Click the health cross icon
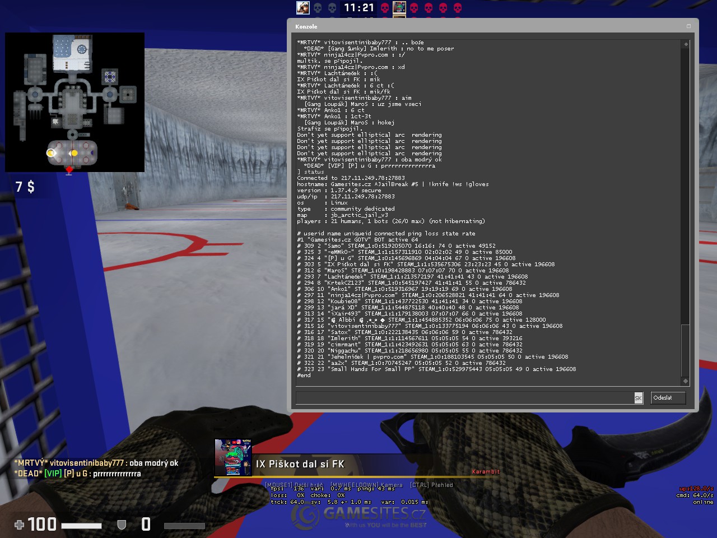This screenshot has width=717, height=538. pos(19,525)
